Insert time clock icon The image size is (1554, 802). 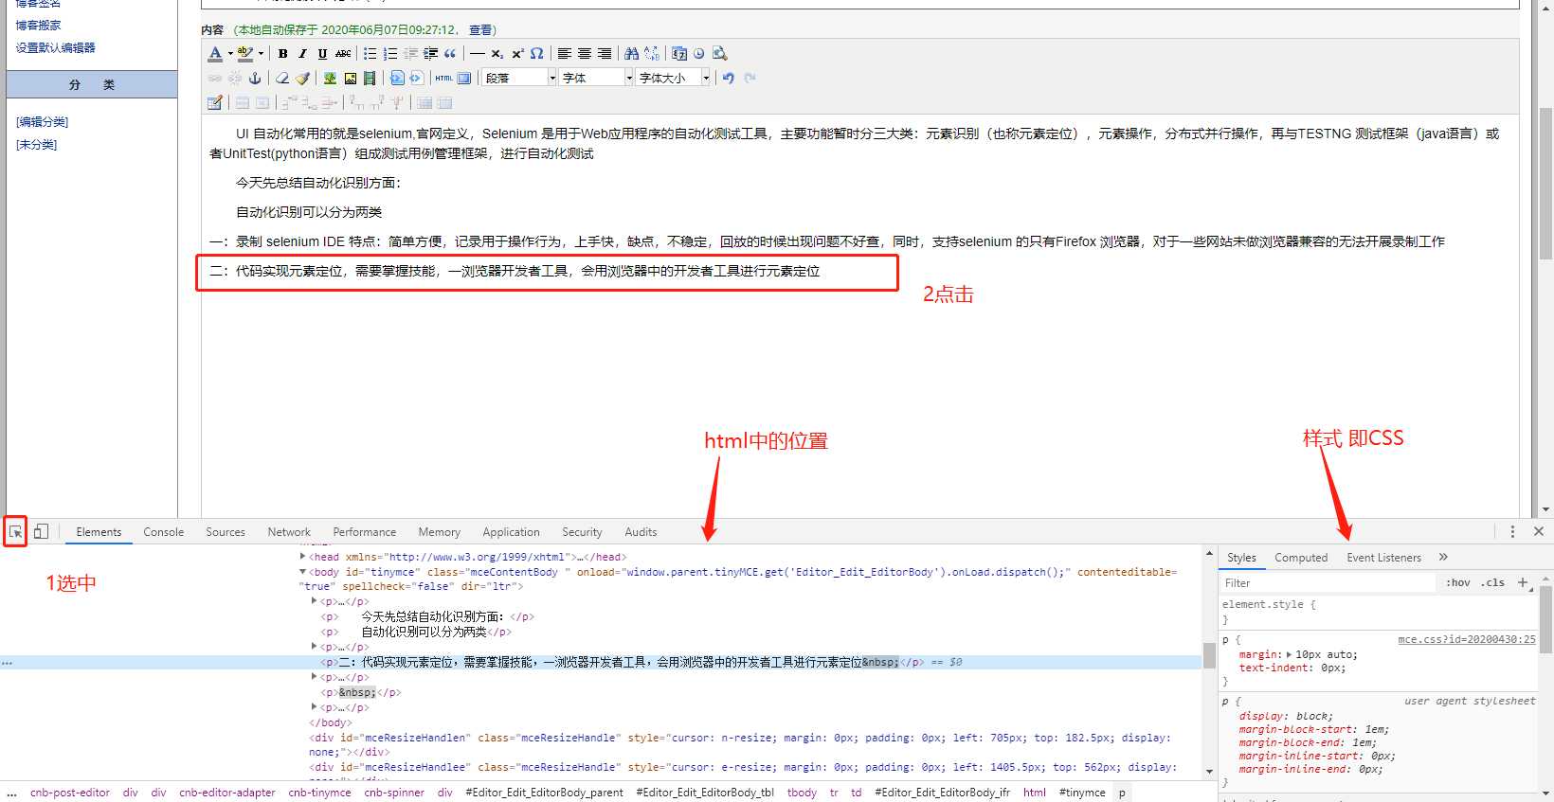tap(699, 54)
